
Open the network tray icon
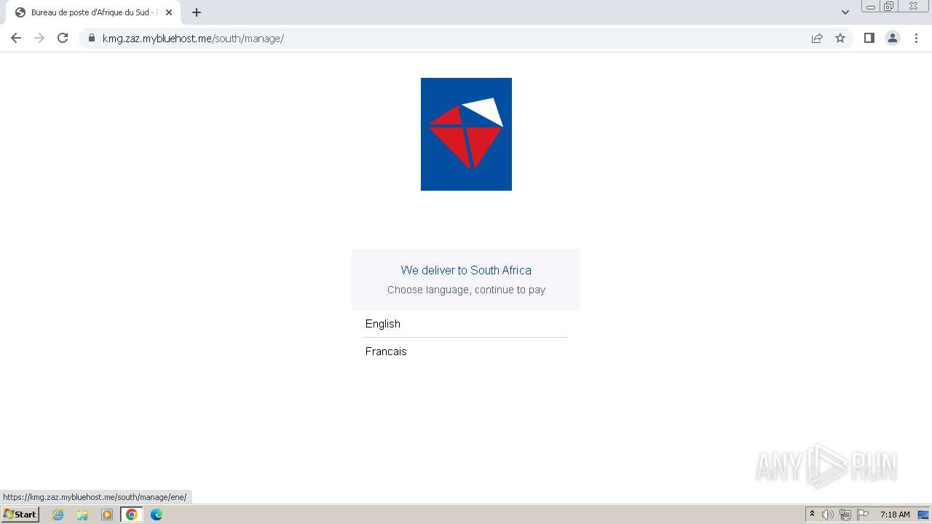coord(845,515)
